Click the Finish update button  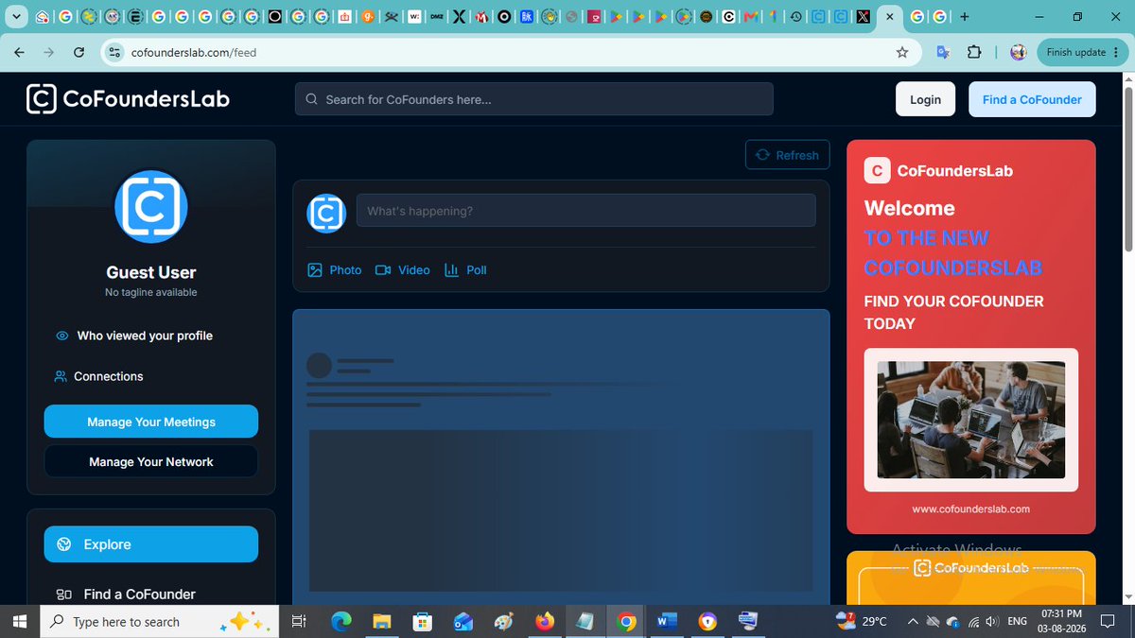coord(1076,53)
